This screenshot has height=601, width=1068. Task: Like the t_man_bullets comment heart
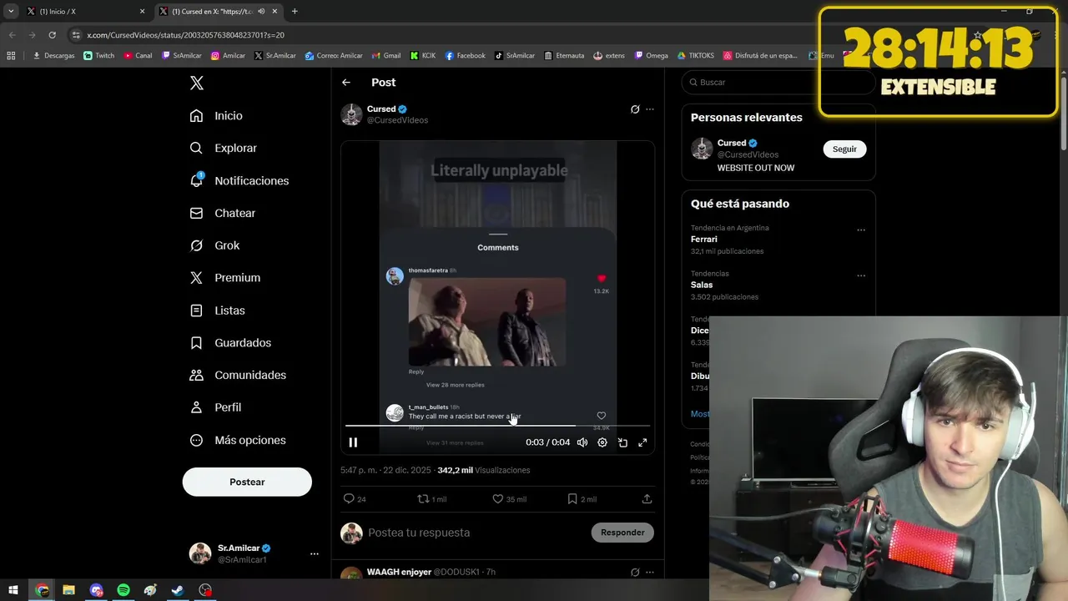[x=601, y=416]
